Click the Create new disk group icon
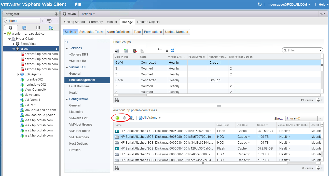 [x=126, y=50]
